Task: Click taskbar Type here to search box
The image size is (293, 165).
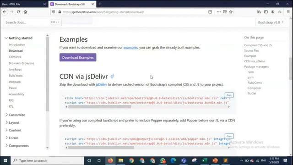Action: click(x=47, y=160)
